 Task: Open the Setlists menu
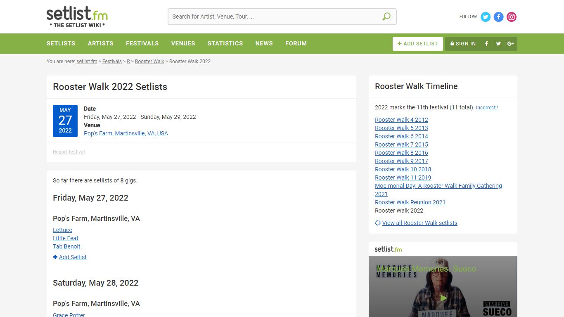(x=61, y=43)
